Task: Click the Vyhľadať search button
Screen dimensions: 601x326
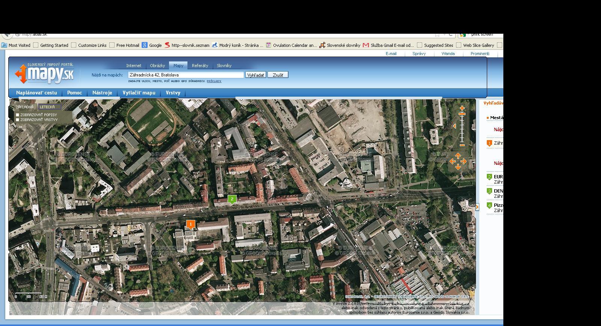Action: point(255,75)
